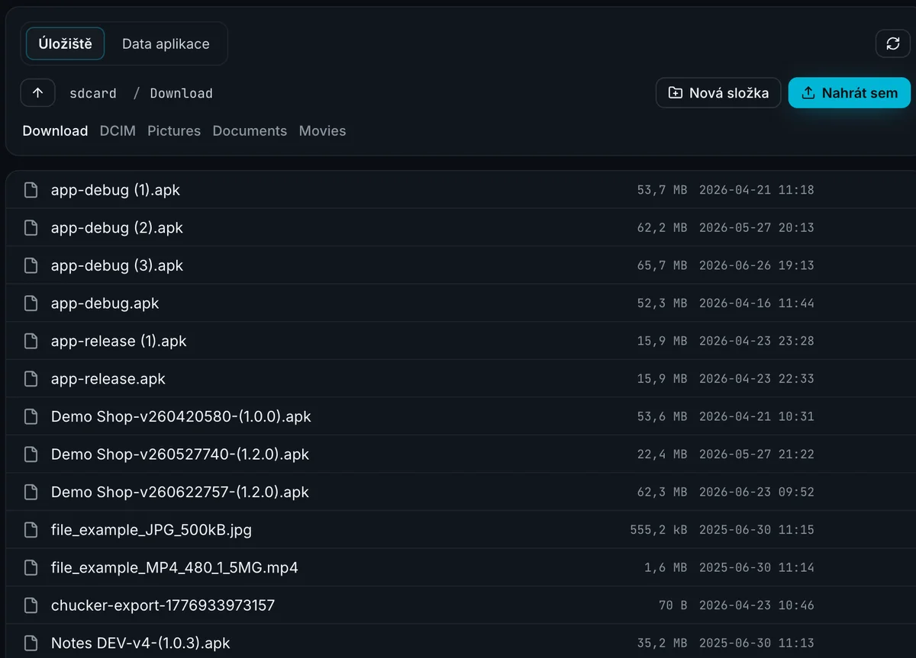Click the refresh icon button
The image size is (916, 658).
click(892, 43)
